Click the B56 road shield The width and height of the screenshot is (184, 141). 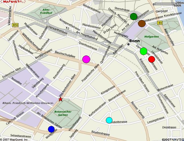click(15, 25)
